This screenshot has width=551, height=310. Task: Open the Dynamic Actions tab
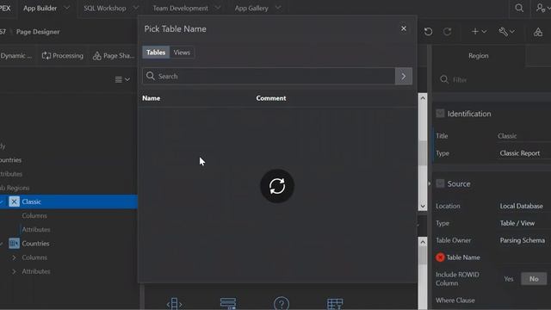(x=15, y=55)
